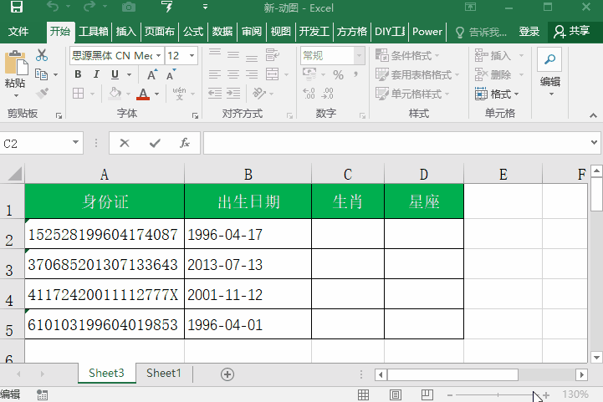Decrease font size with the small A
The height and width of the screenshot is (402, 603).
coord(171,74)
